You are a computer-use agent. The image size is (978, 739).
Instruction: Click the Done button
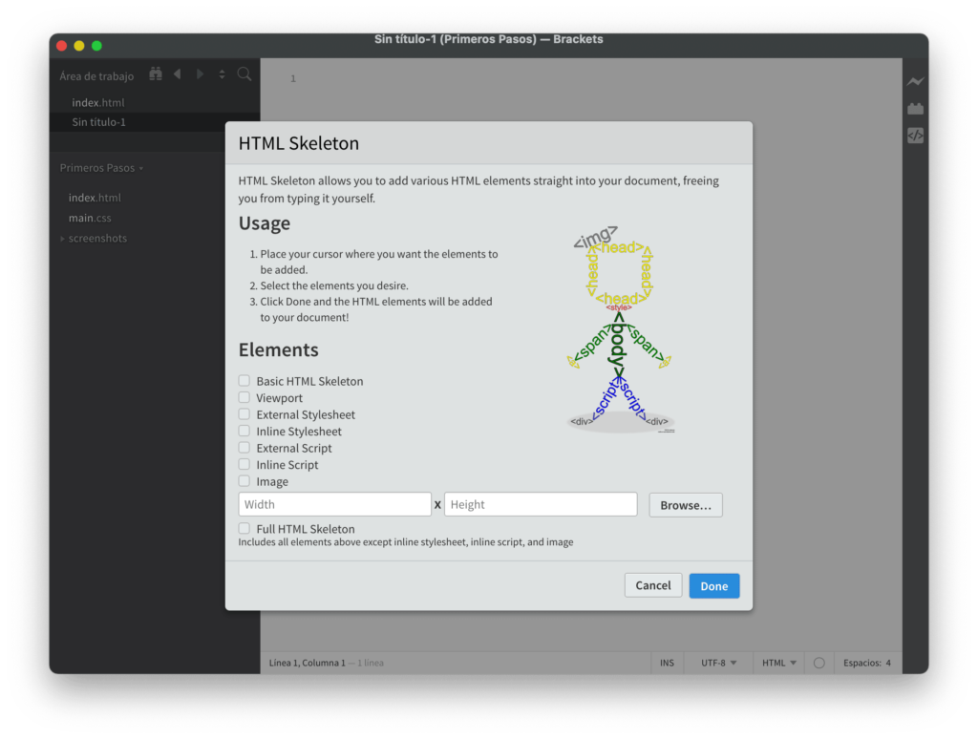713,585
